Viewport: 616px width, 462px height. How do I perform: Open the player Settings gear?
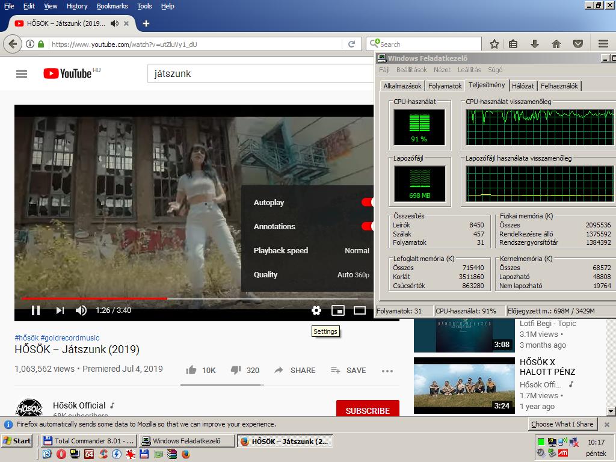pyautogui.click(x=316, y=310)
